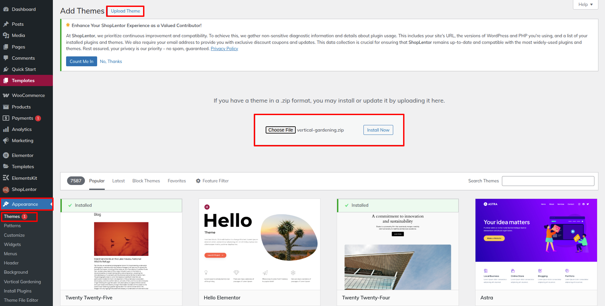Select the Astra theme thumbnail
This screenshot has width=605, height=306.
536,244
